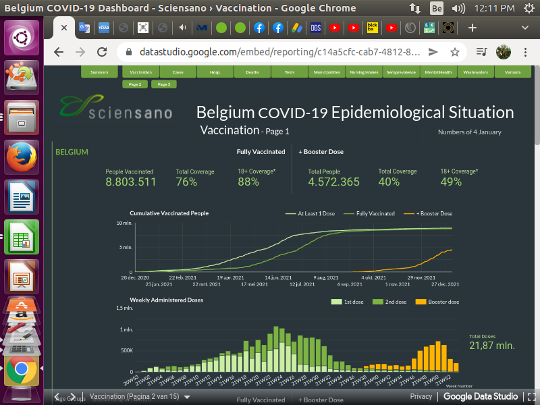Reload the page with the refresh icon
The width and height of the screenshot is (540, 405).
(102, 52)
